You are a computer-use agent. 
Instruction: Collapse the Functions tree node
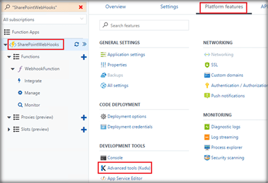(9, 57)
